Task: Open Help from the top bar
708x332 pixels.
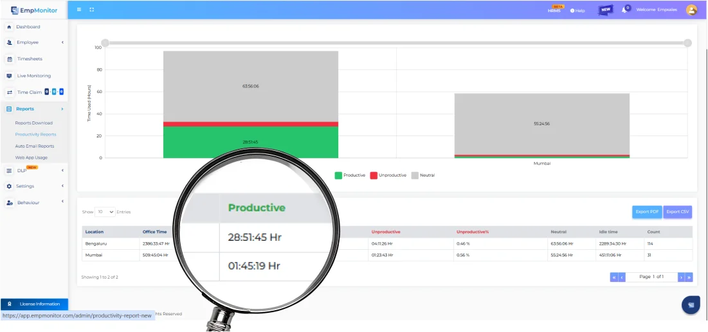Action: coord(577,10)
